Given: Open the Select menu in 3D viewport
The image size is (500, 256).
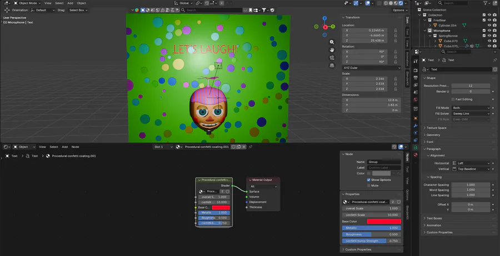Looking at the screenshot, I should (59, 3).
